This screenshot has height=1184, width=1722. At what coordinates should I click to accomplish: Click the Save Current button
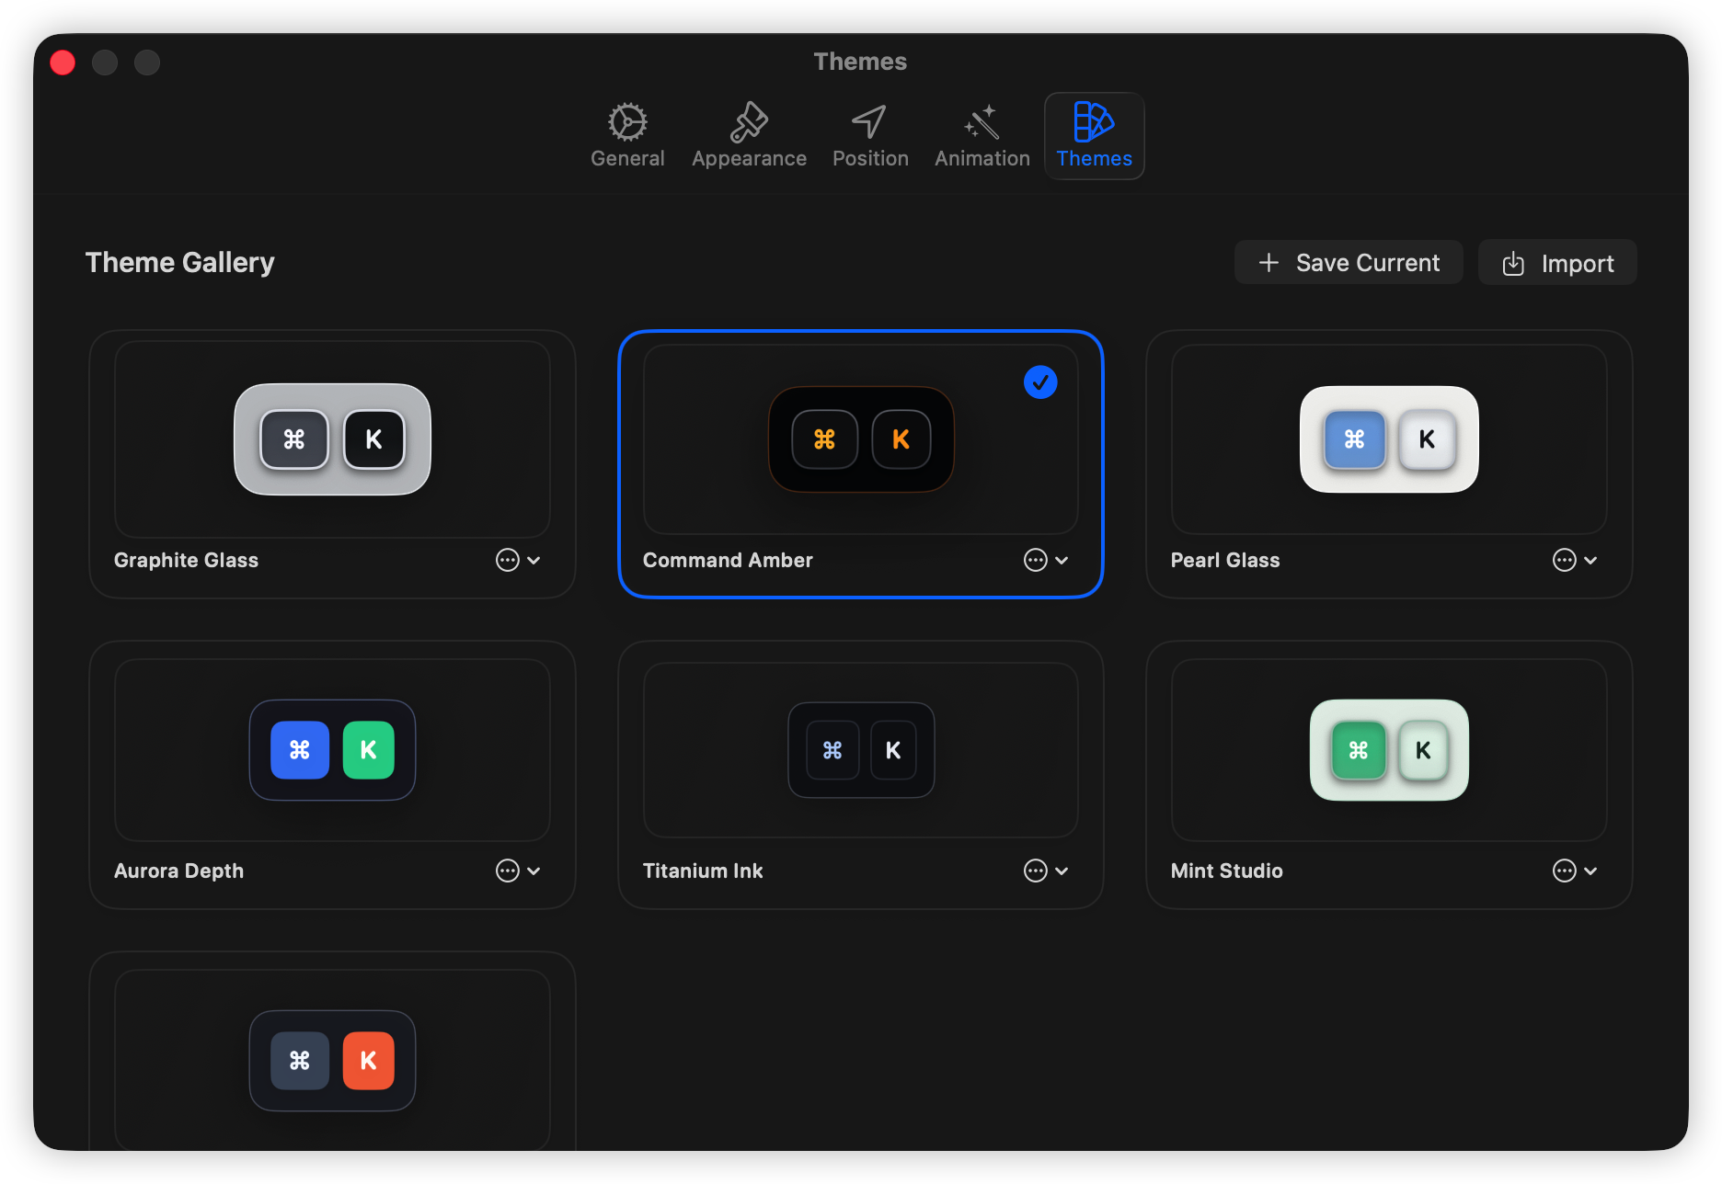coord(1349,263)
